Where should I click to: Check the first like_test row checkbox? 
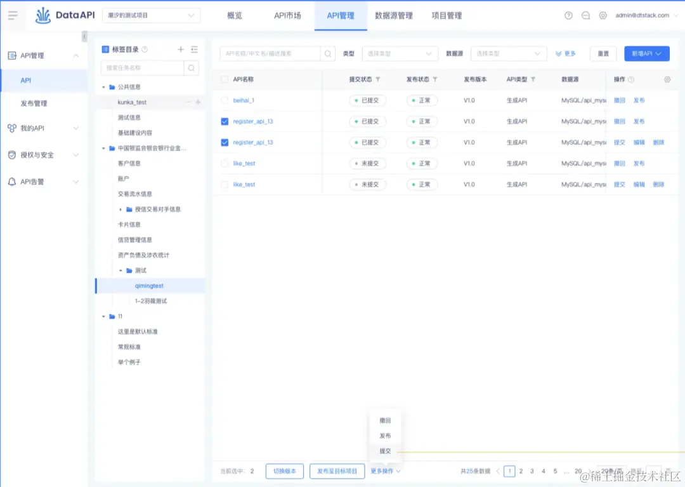pyautogui.click(x=225, y=163)
